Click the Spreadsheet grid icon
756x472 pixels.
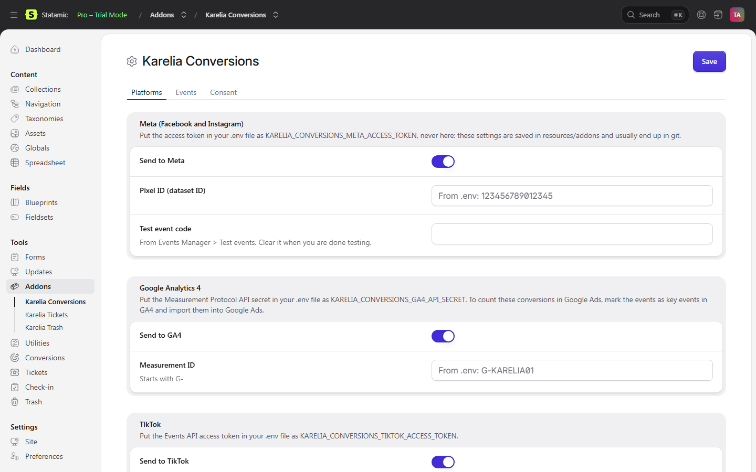(15, 163)
